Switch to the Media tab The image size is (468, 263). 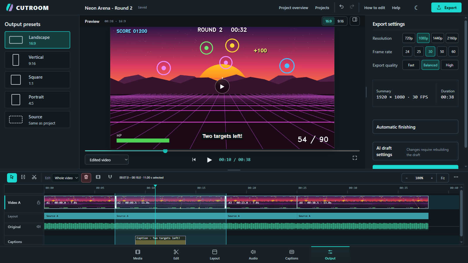tap(138, 255)
